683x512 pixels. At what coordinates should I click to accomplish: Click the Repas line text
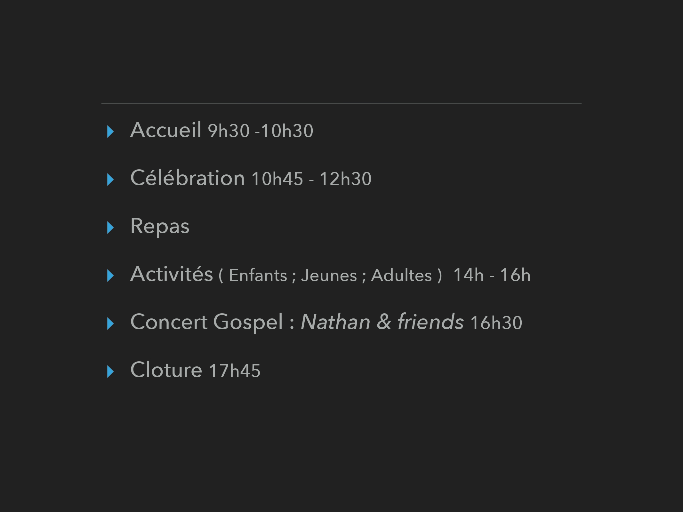160,227
